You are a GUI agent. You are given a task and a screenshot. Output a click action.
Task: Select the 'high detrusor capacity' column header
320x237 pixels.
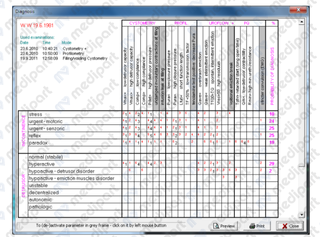tap(131, 69)
